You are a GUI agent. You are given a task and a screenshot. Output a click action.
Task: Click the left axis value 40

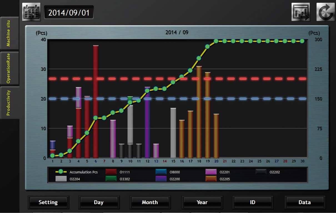click(x=43, y=39)
